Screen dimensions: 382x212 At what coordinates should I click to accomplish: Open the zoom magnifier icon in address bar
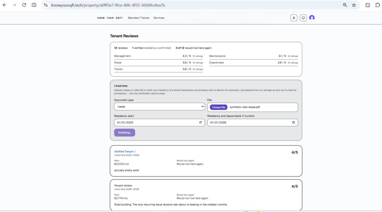click(345, 5)
